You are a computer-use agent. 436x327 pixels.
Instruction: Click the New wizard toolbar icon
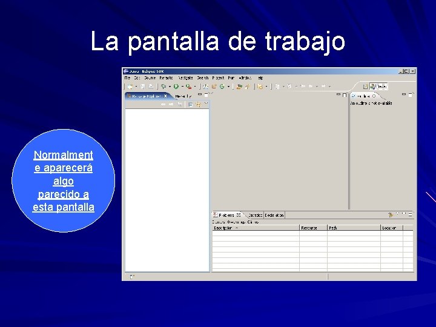click(130, 87)
